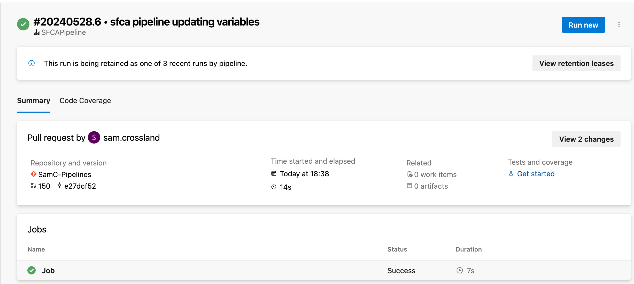Click the sam.crossland user avatar

[x=94, y=138]
